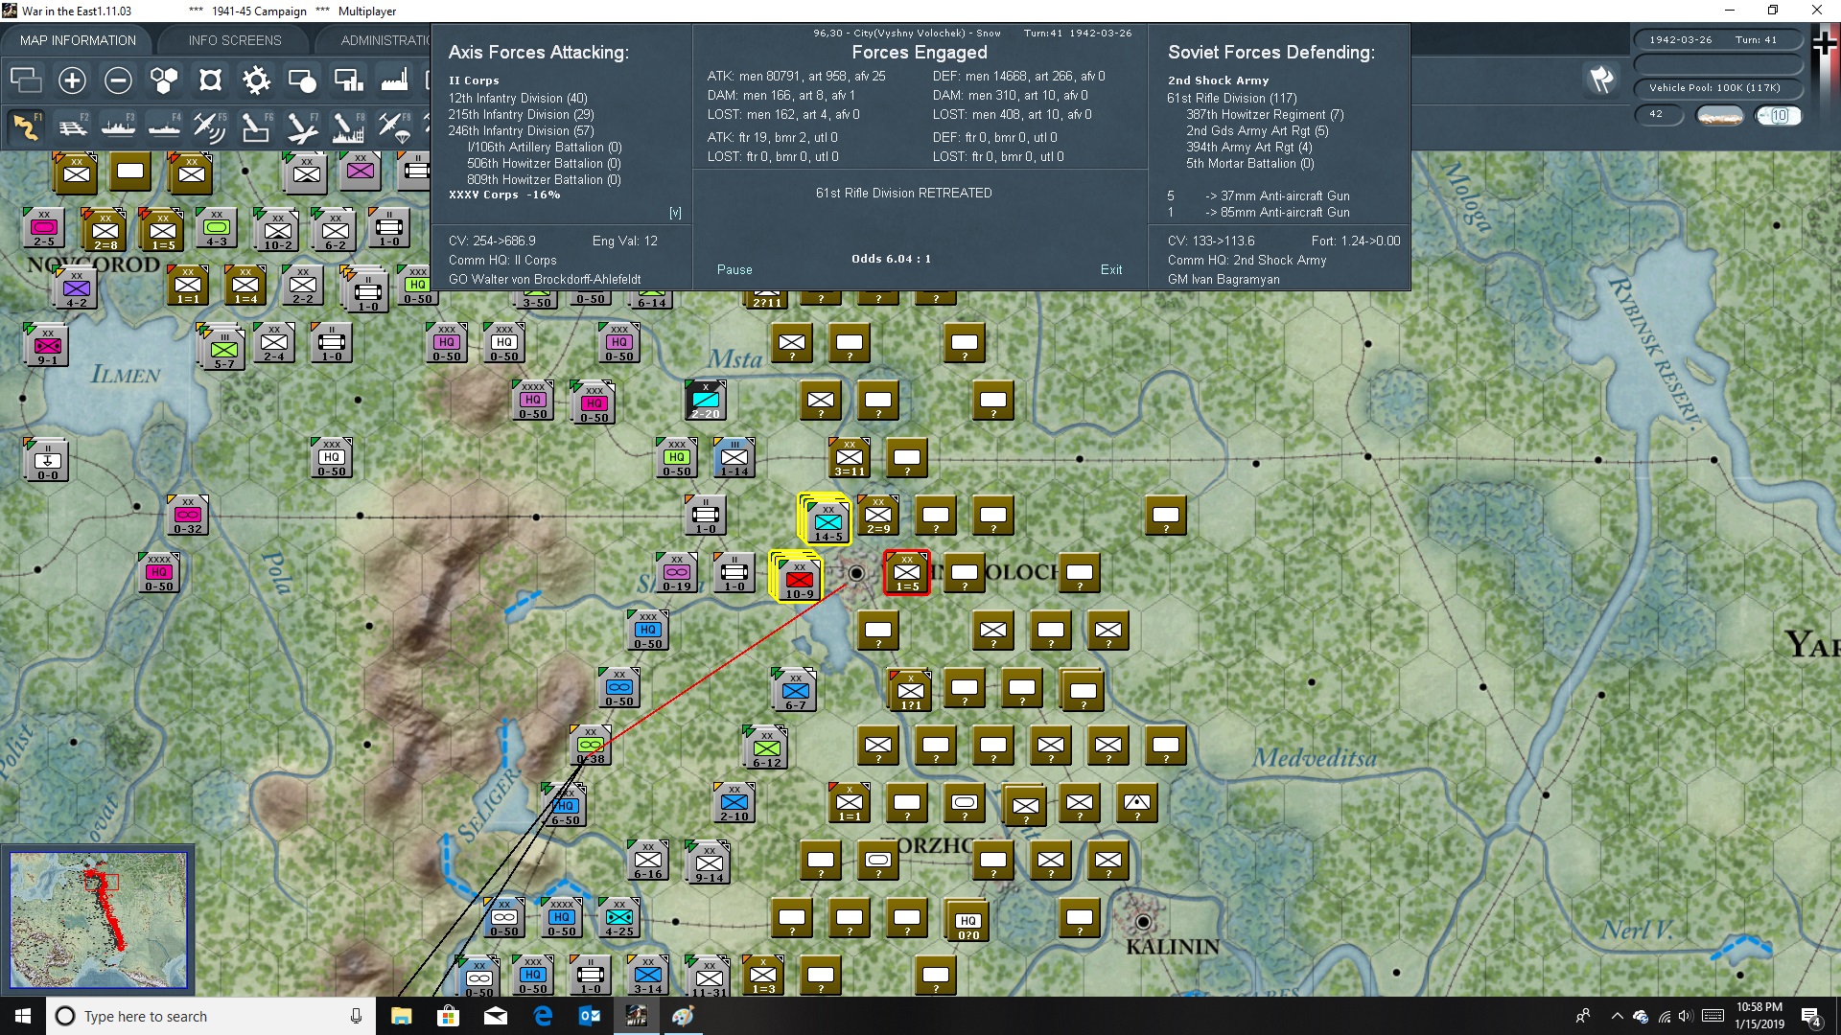Toggle the unit stack windows icon

point(26,80)
